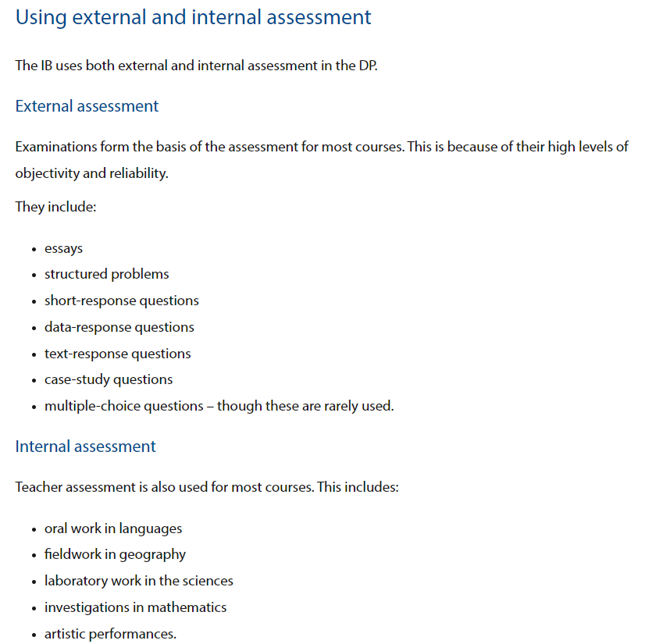Click the 'They include:' text line

pos(55,206)
